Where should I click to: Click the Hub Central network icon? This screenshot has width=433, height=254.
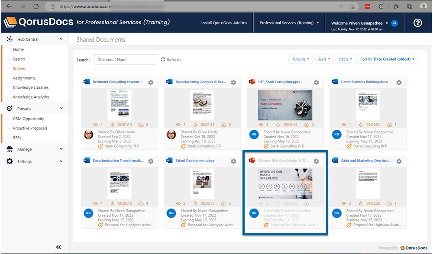pos(10,39)
